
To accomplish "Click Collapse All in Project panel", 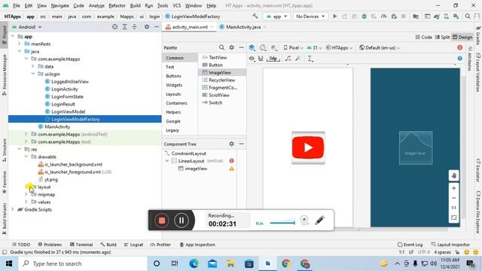I will pyautogui.click(x=135, y=27).
